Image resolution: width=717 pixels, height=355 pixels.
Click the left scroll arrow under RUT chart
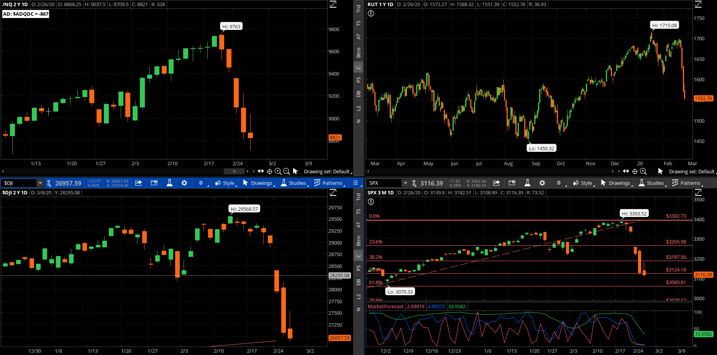pyautogui.click(x=368, y=171)
